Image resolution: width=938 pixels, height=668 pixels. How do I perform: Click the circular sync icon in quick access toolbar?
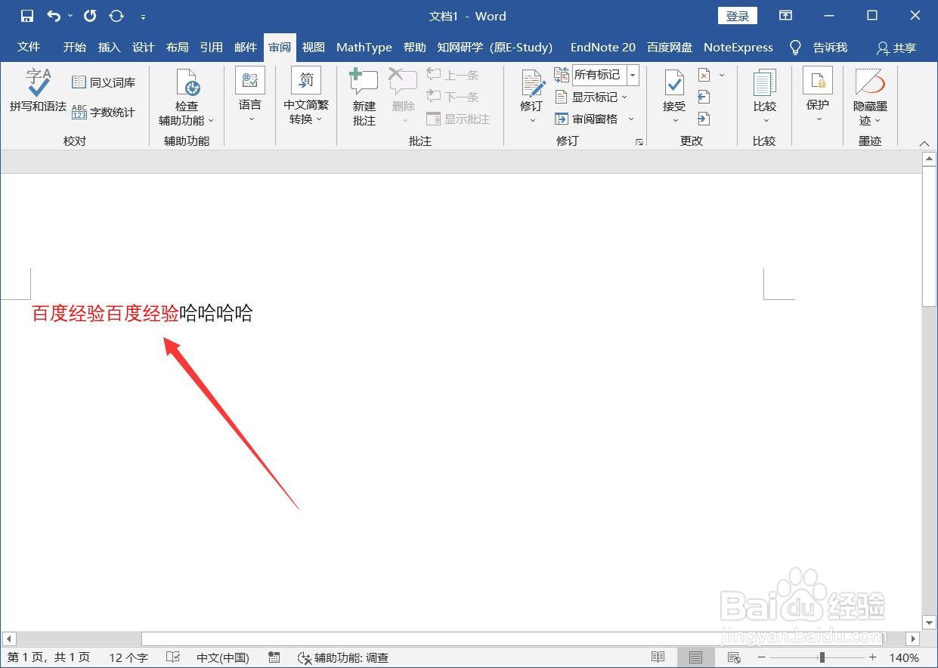pos(116,16)
